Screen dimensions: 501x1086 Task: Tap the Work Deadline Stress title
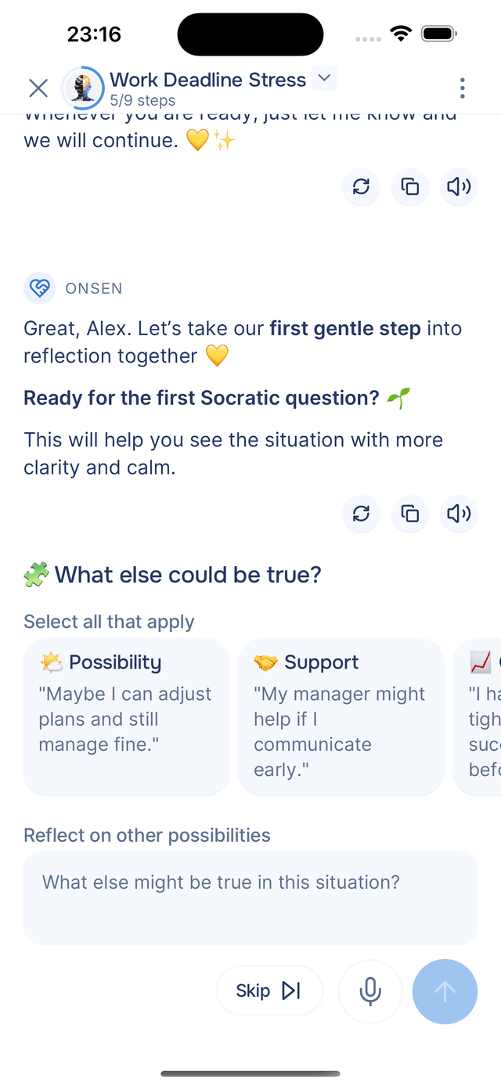[x=207, y=80]
